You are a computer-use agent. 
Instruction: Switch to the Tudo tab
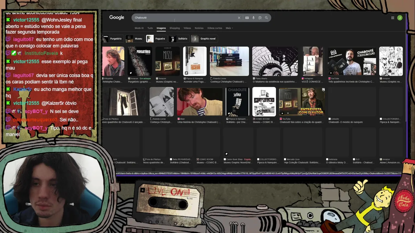[x=150, y=28]
